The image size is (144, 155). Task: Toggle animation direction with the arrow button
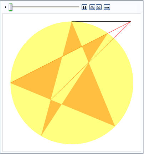coord(107,7)
